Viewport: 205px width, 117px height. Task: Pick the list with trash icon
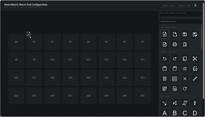[175, 79]
